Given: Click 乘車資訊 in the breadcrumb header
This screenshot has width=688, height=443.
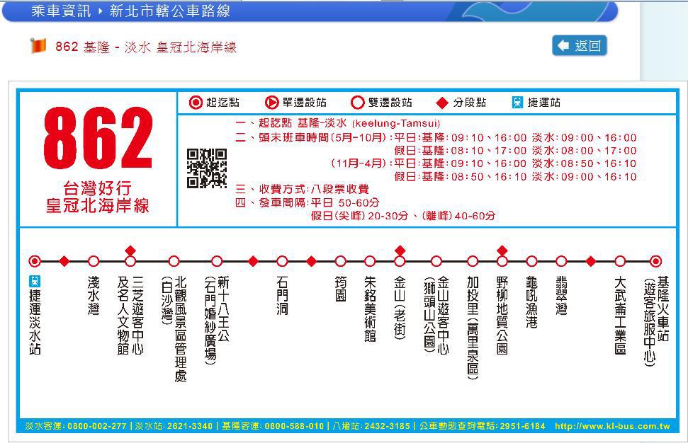Looking at the screenshot, I should [61, 11].
